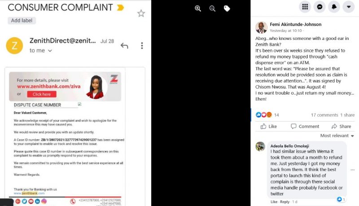Like Femi Akintunde-Johnson's post
Image resolution: width=359 pixels, height=206 pixels.
click(268, 127)
